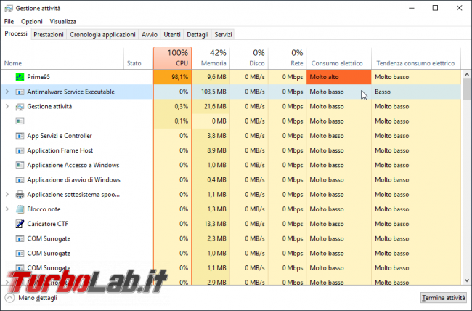This screenshot has width=472, height=311.
Task: Click the Antimalware Service Executable icon
Action: point(20,92)
